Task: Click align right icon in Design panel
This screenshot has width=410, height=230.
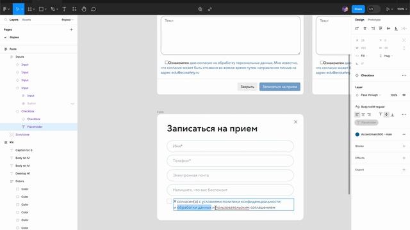Action: point(373,28)
